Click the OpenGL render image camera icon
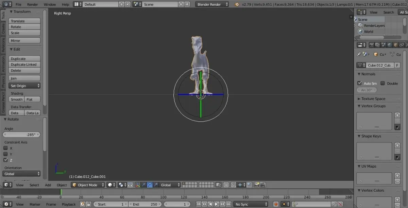 pos(257,185)
